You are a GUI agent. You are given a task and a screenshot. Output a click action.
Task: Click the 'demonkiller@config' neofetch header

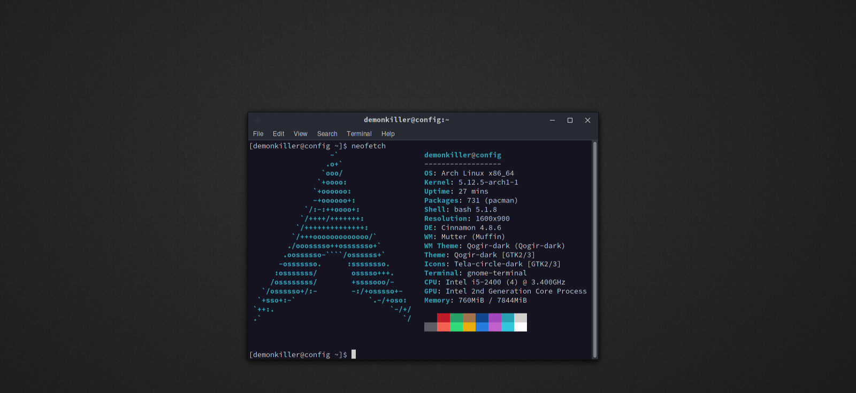[463, 155]
